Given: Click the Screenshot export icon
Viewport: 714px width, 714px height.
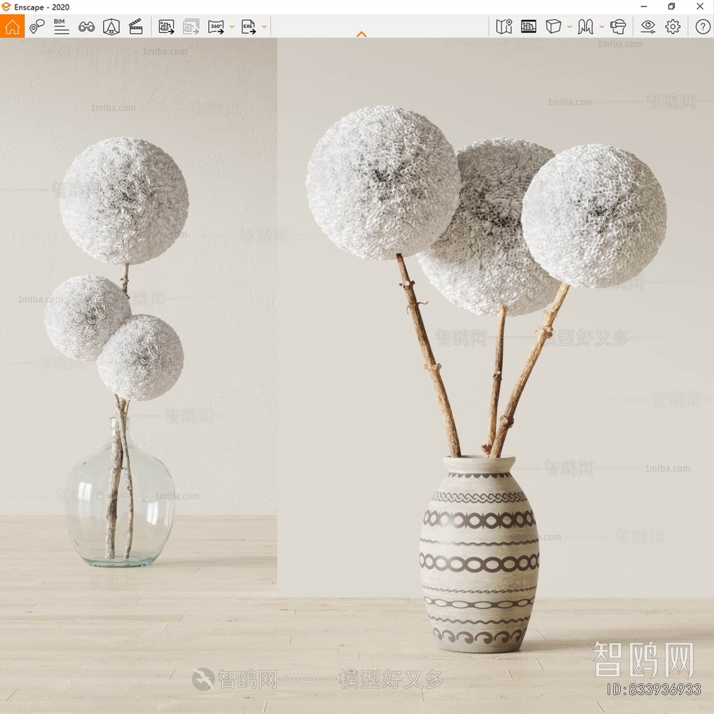Looking at the screenshot, I should (x=166, y=27).
